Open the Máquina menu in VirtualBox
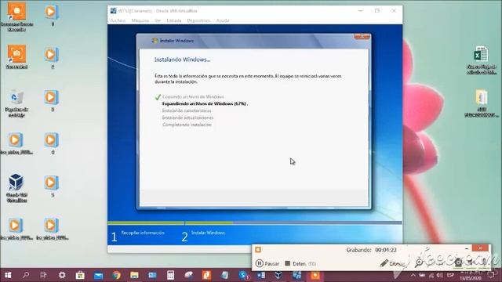502x282 pixels. pos(140,20)
